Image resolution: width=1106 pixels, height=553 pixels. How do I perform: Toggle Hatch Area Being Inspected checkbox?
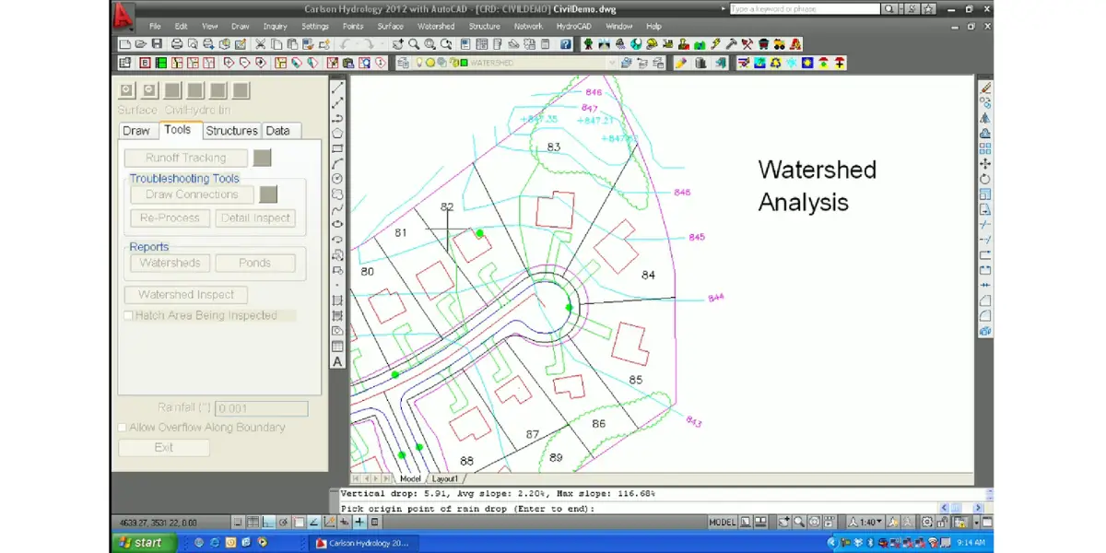coord(129,315)
